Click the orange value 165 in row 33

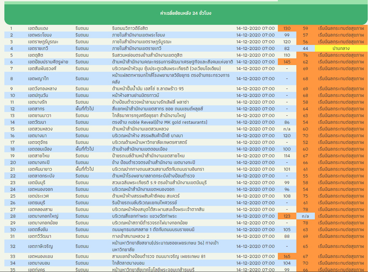coord(287,256)
